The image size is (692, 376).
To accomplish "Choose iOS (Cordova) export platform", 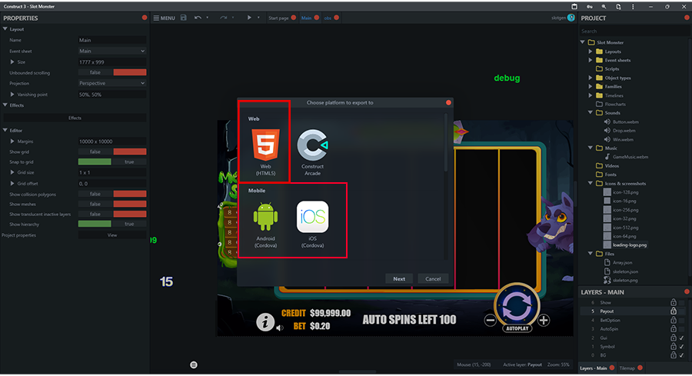I will point(312,225).
